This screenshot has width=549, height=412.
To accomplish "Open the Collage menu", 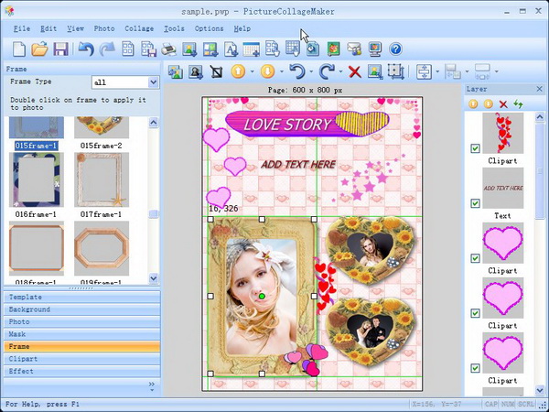I will click(139, 28).
